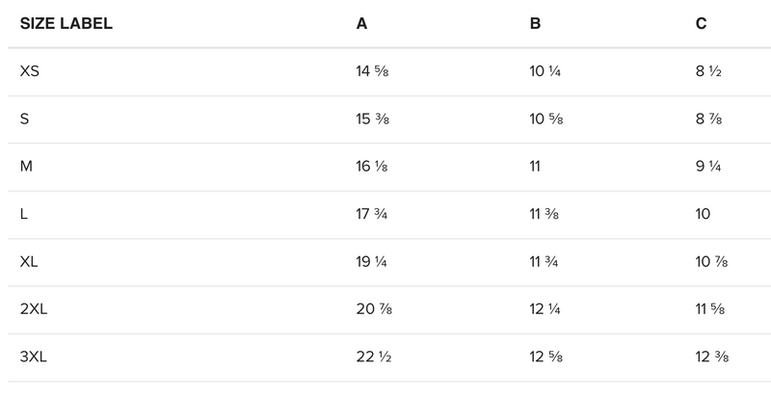Click the 14 ⅝ value for XS
The image size is (771, 397).
tap(373, 72)
